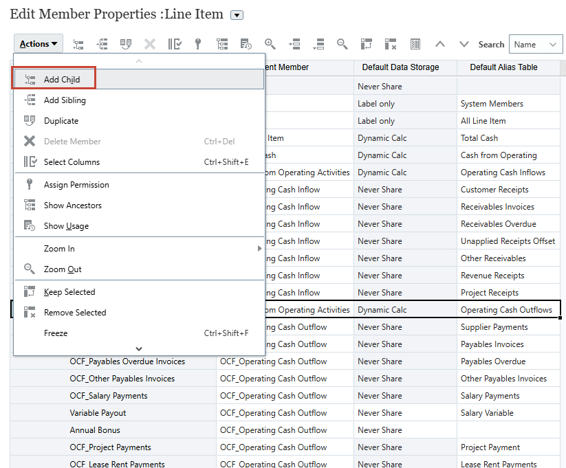Select the OCF_Project Payments member cell
The height and width of the screenshot is (468, 566).
[113, 447]
